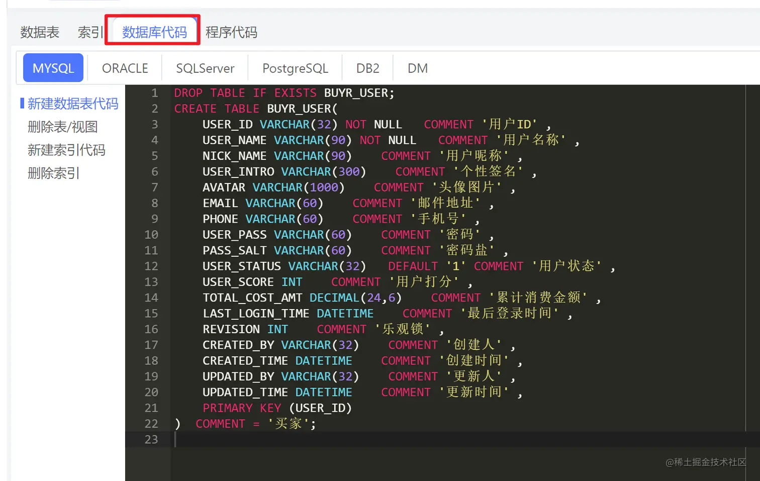
Task: Click the UPDATED_TIME DATETIME line
Action: pos(362,392)
